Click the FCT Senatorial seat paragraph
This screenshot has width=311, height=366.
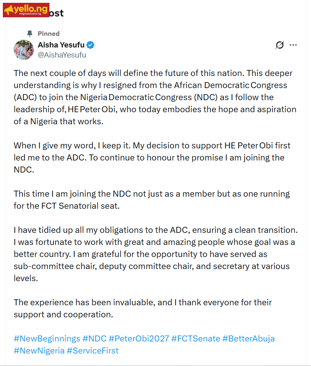point(152,200)
